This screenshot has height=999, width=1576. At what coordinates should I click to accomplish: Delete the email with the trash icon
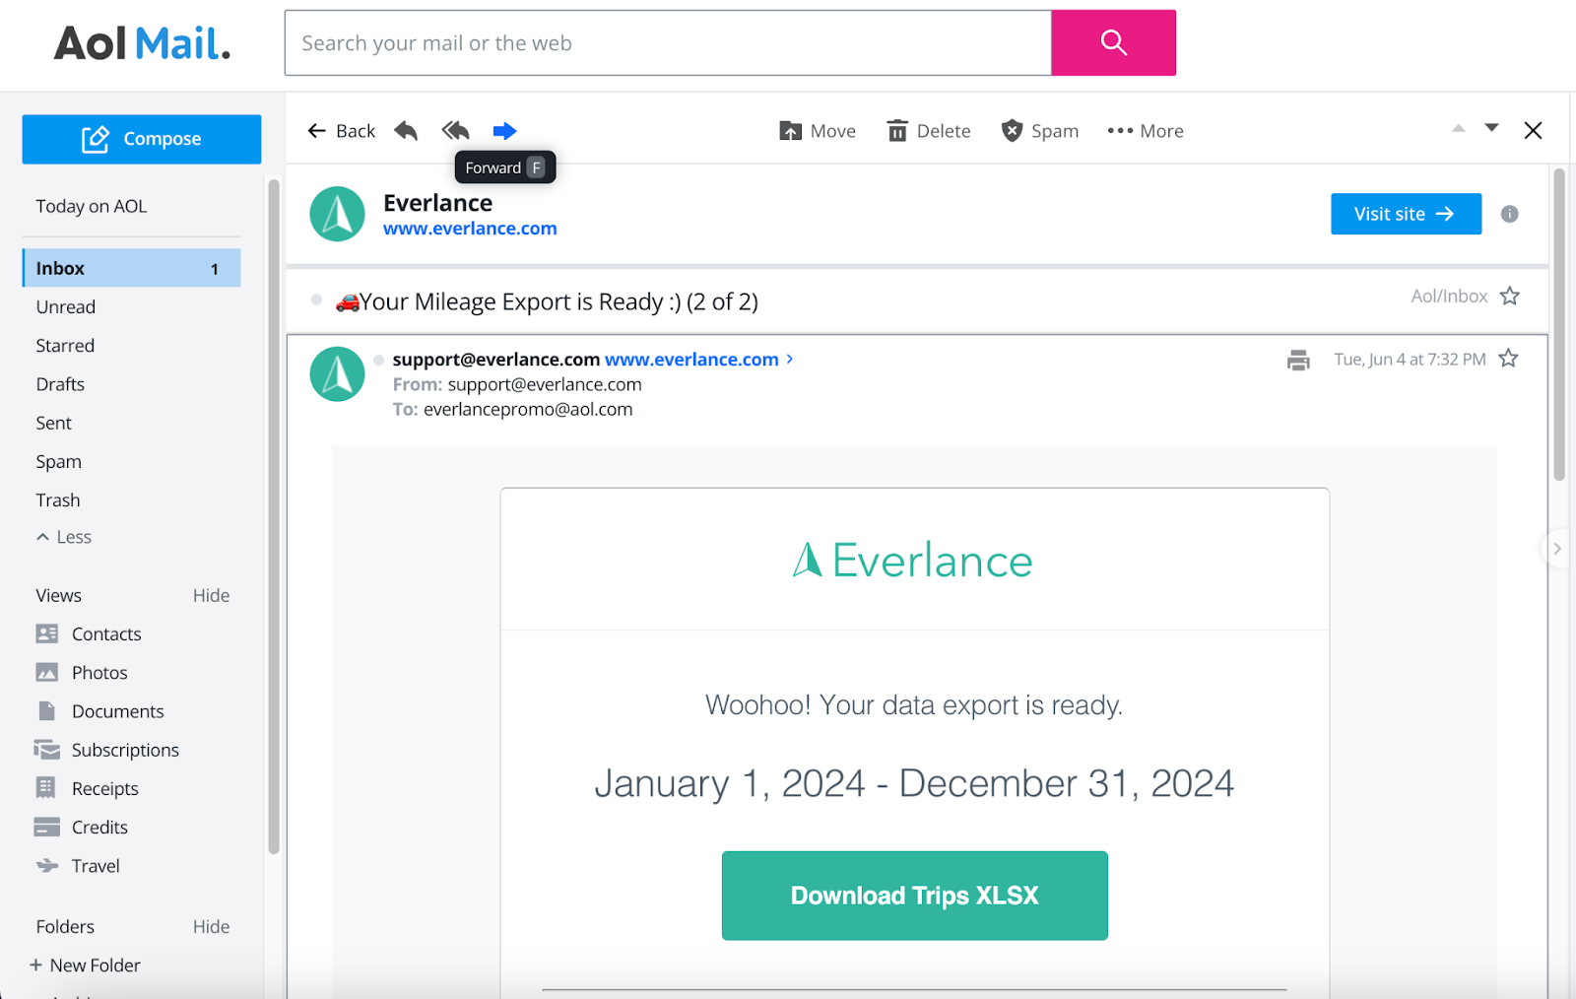coord(928,131)
